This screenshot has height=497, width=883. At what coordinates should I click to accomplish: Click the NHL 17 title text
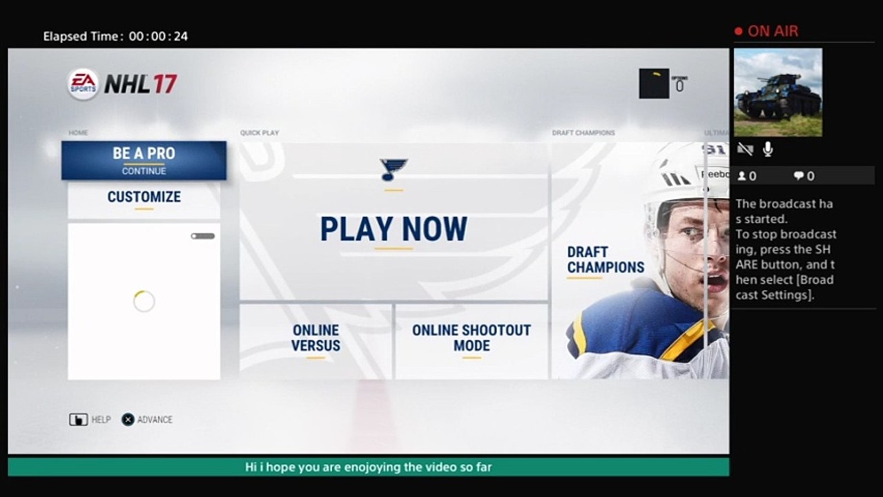pyautogui.click(x=141, y=84)
